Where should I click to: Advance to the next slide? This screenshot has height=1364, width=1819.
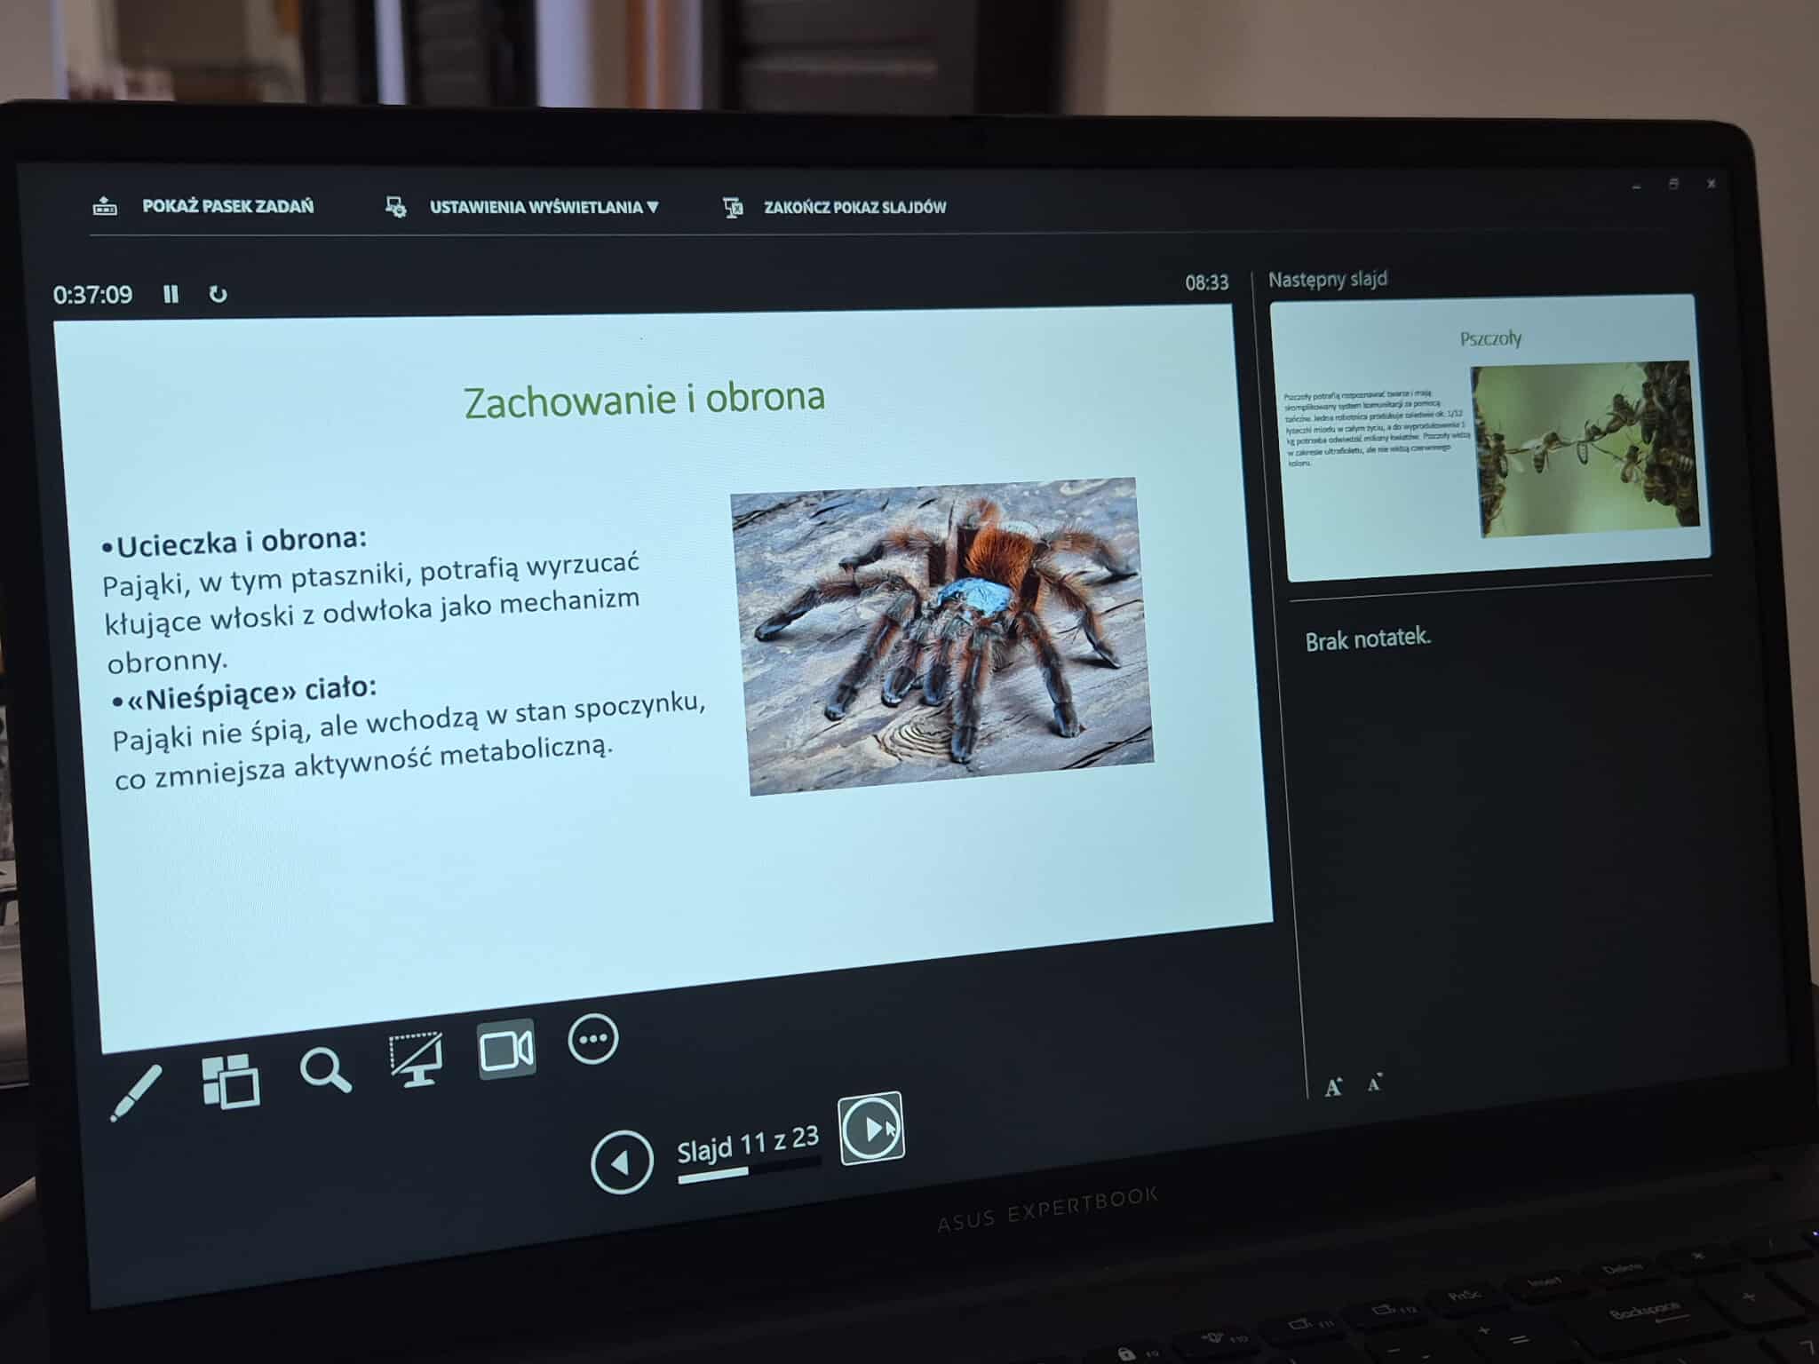click(x=871, y=1129)
